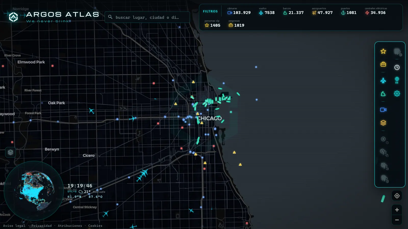
Task: Click the mini globe overview
Action: (34, 191)
